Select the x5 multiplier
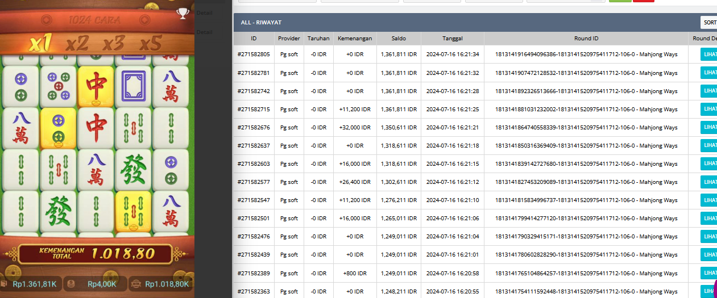 point(151,43)
